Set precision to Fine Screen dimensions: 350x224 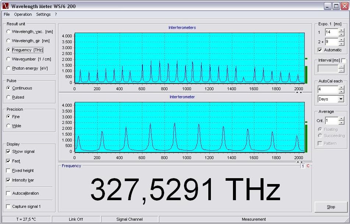(x=13, y=117)
